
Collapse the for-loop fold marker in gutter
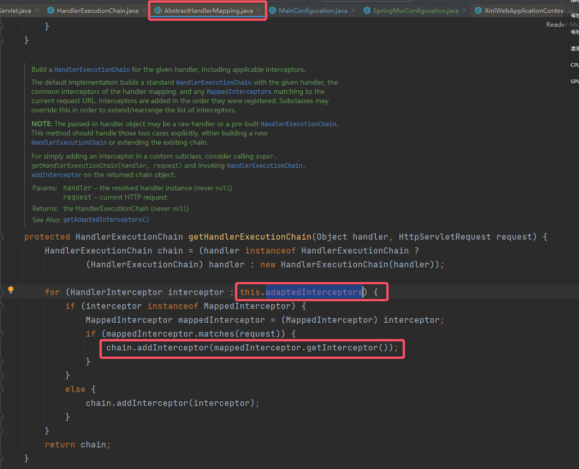point(2,292)
